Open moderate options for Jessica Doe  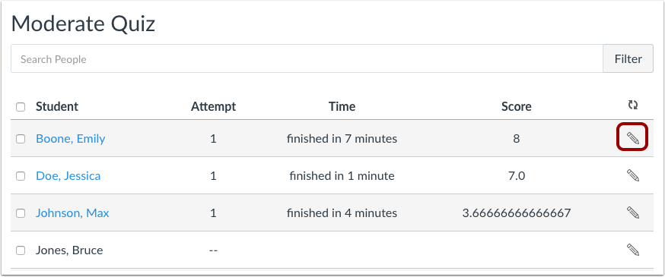tap(633, 175)
